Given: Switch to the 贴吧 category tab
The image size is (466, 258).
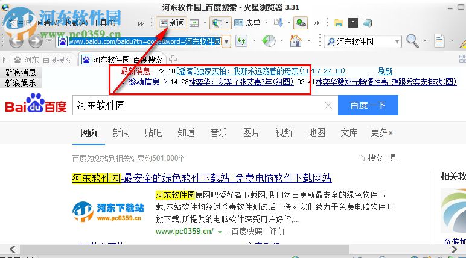Looking at the screenshot, I should 153,132.
